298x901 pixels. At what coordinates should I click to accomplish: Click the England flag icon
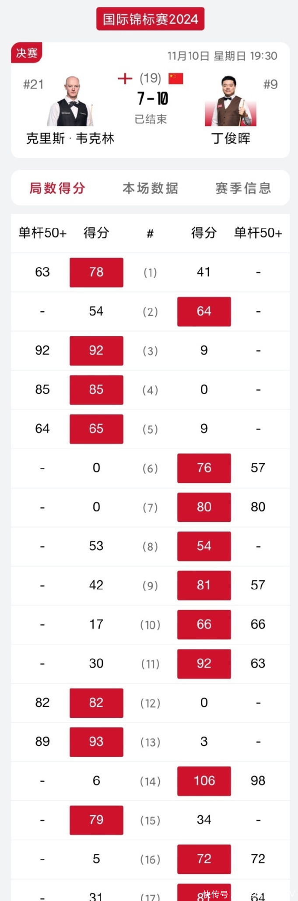(125, 78)
